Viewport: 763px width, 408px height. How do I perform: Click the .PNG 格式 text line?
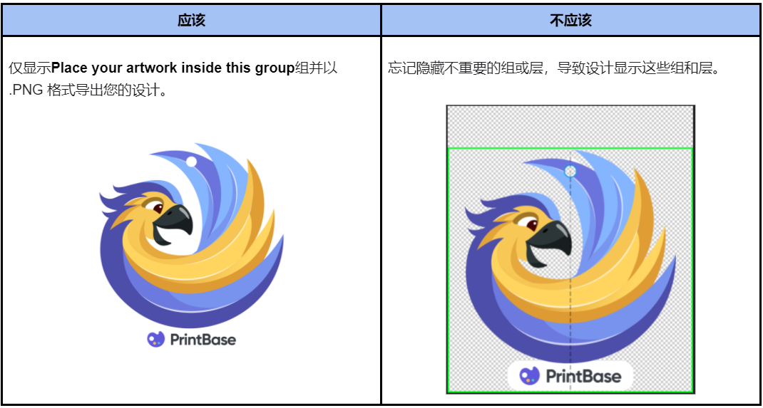[x=88, y=90]
